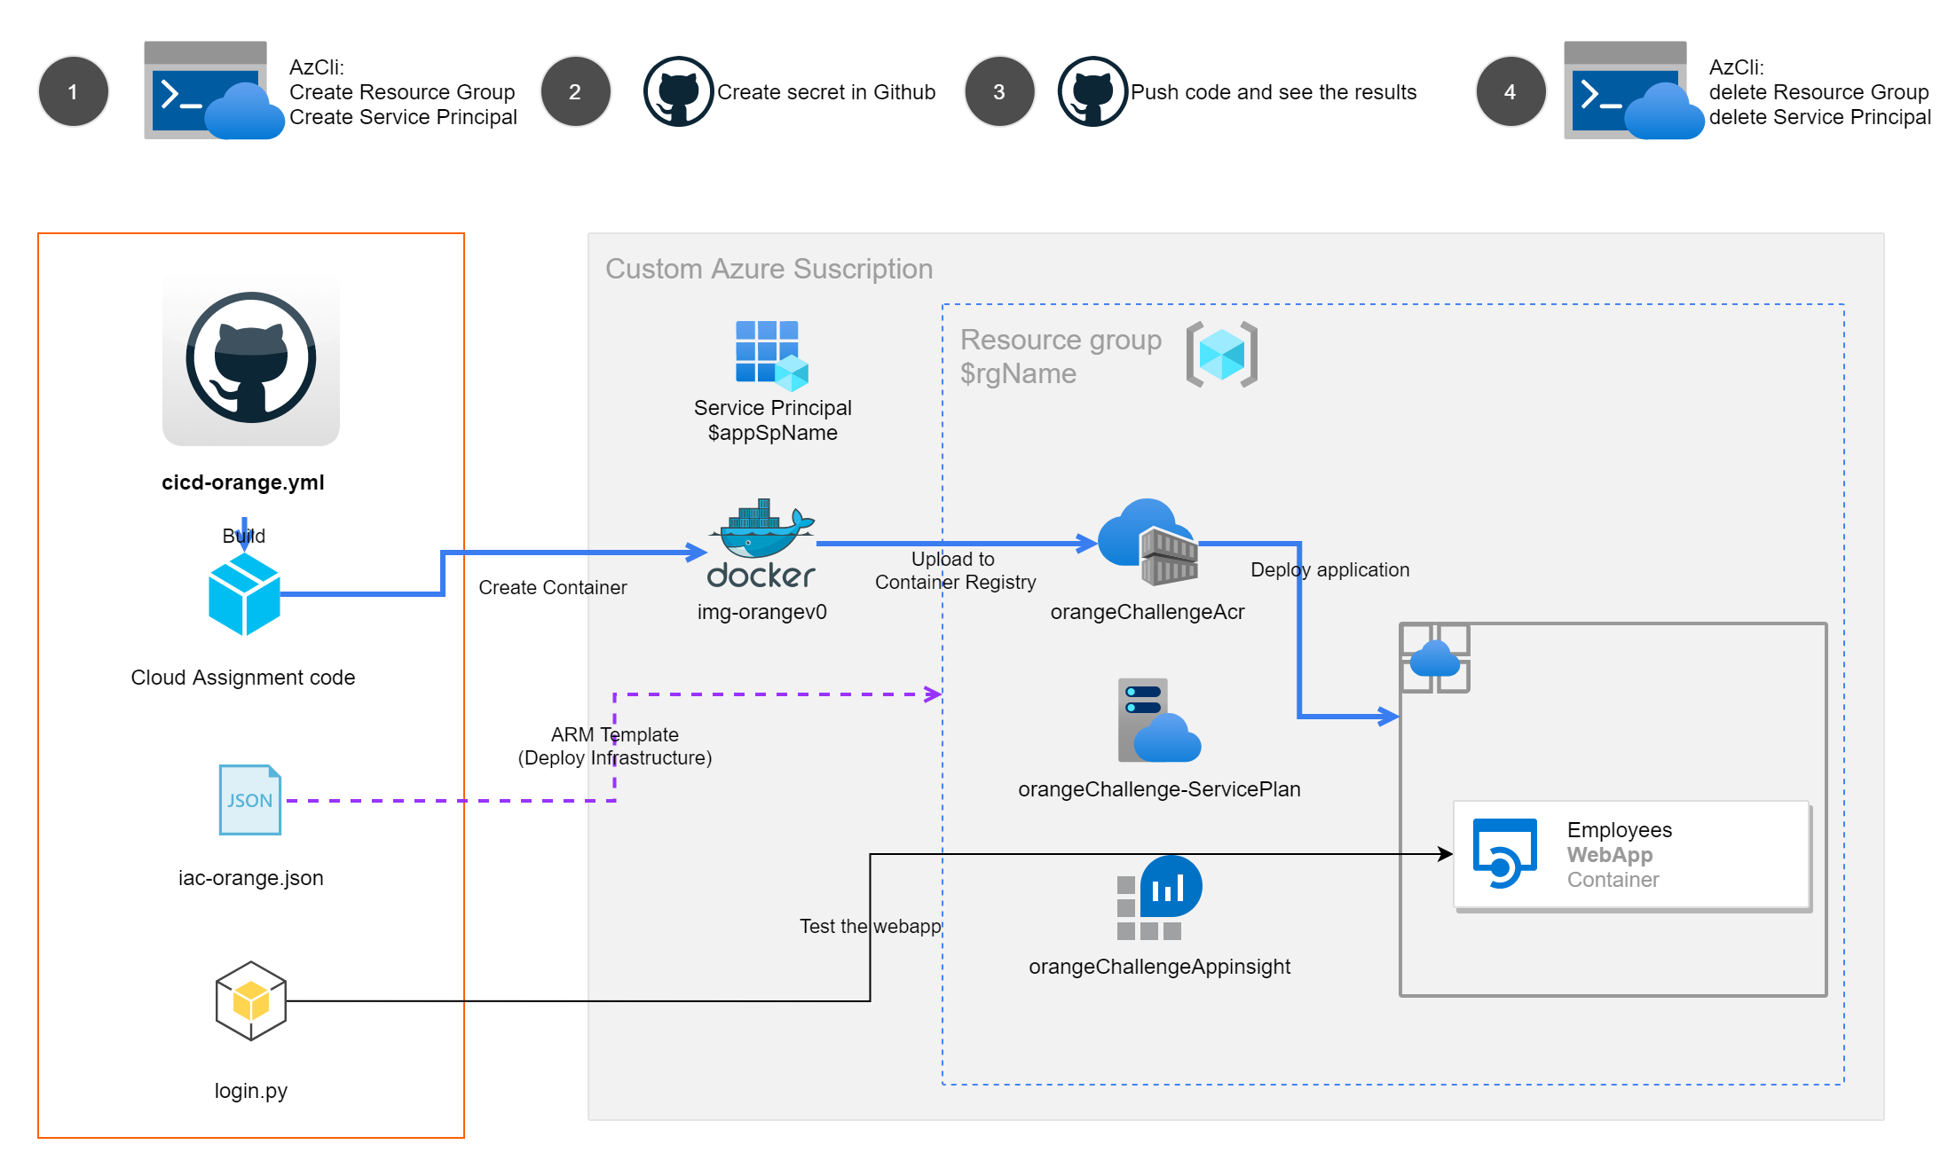Click the Custom Azure Suscription title
The width and height of the screenshot is (1956, 1176).
769,269
